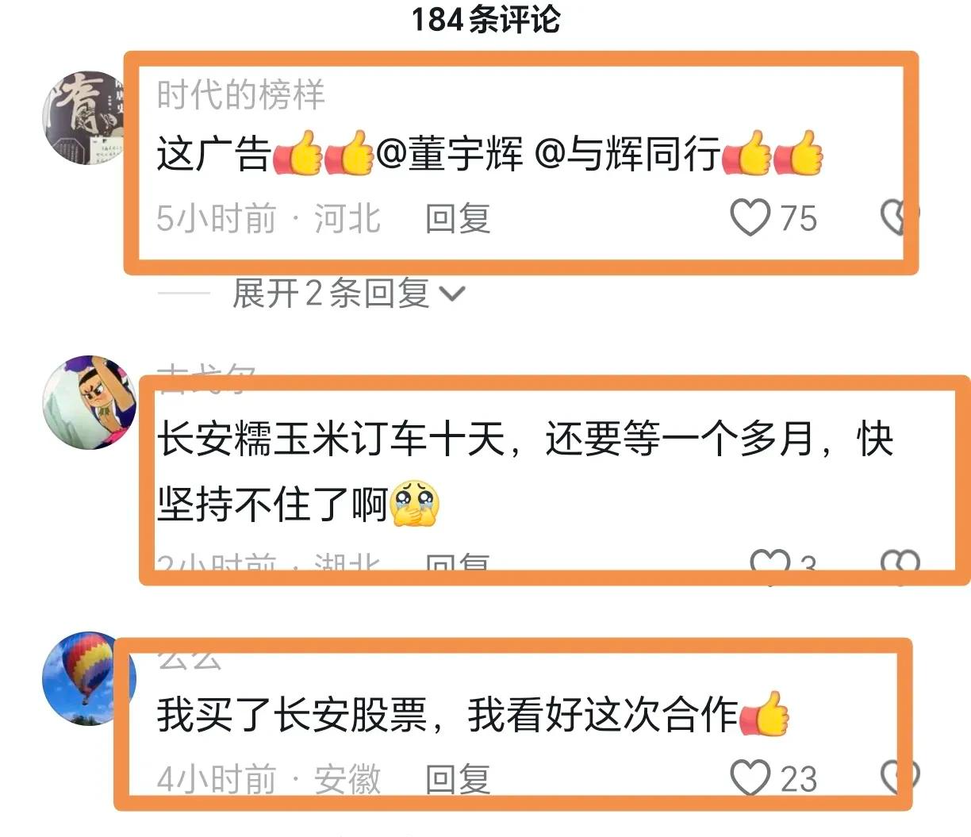The height and width of the screenshot is (837, 971).
Task: Expand 展开2条回复 replies
Action: pos(331,294)
